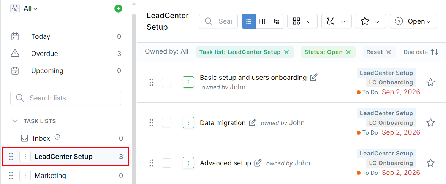Open the Upcoming tasks view
The width and height of the screenshot is (446, 184).
point(66,71)
